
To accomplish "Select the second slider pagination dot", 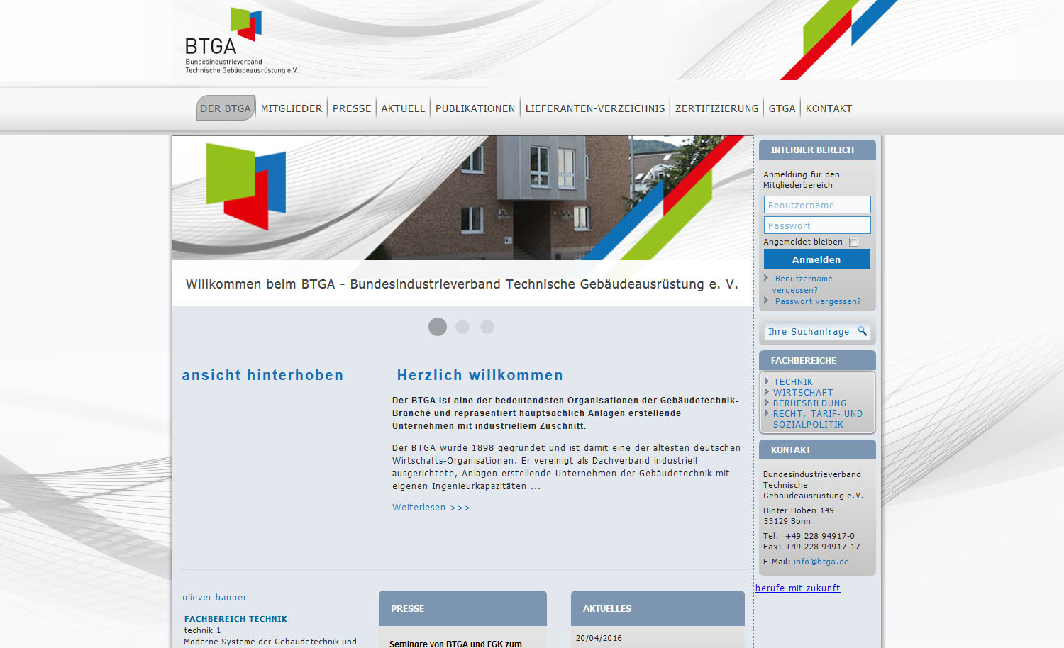I will tap(462, 327).
